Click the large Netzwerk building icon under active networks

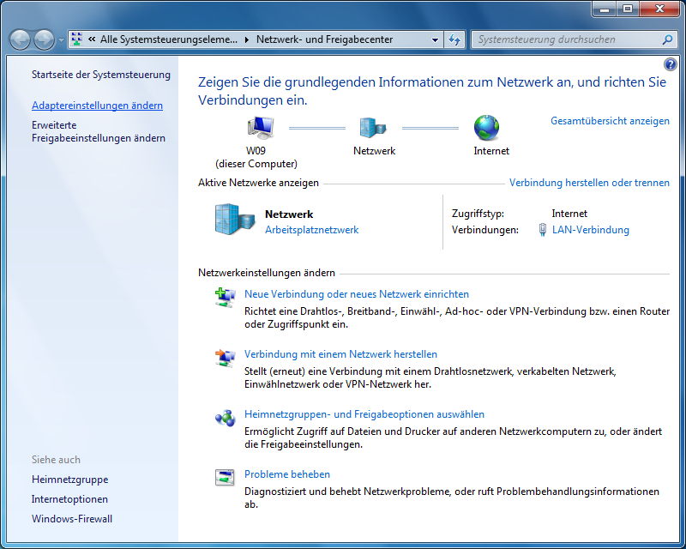click(235, 220)
